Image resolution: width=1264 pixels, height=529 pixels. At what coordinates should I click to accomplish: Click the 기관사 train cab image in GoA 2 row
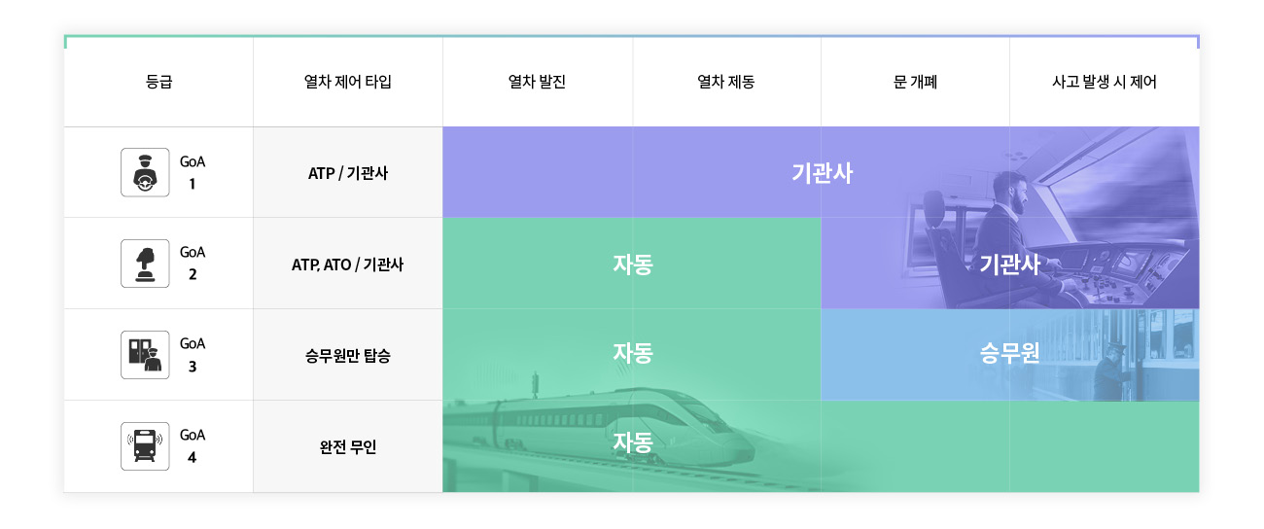pyautogui.click(x=1010, y=264)
